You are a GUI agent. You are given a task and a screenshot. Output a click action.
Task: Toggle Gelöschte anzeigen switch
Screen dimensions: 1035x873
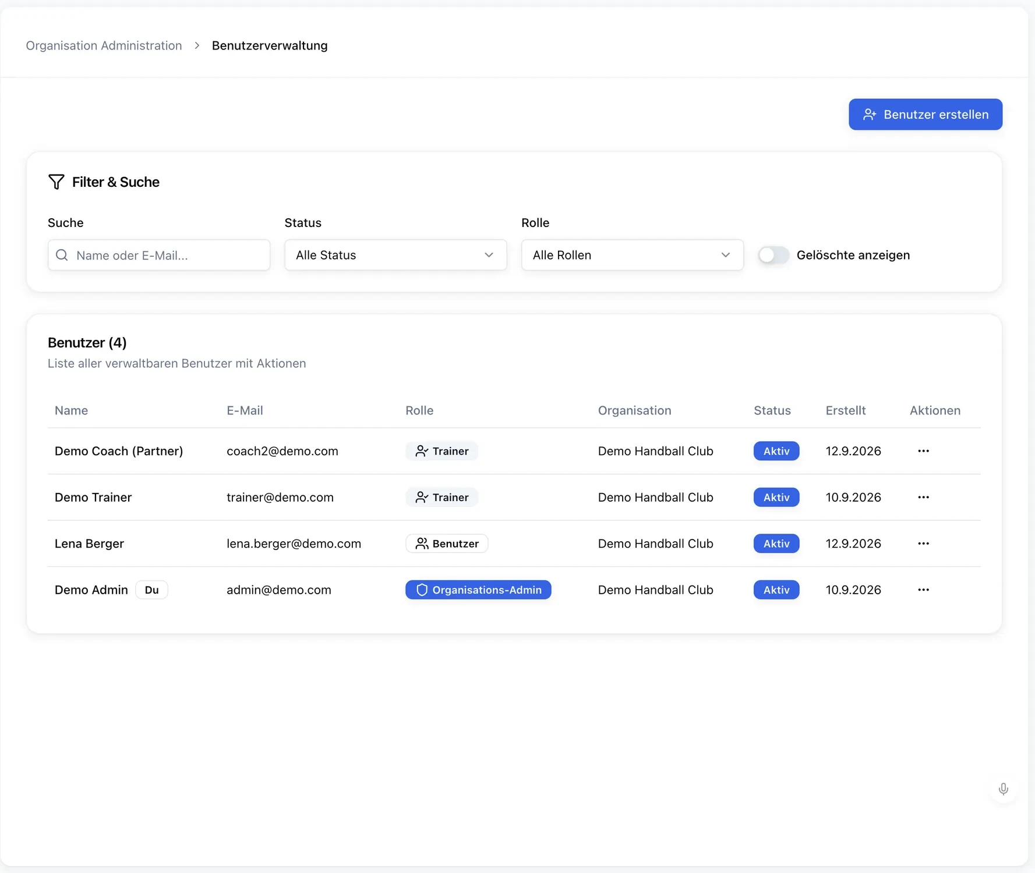tap(773, 255)
